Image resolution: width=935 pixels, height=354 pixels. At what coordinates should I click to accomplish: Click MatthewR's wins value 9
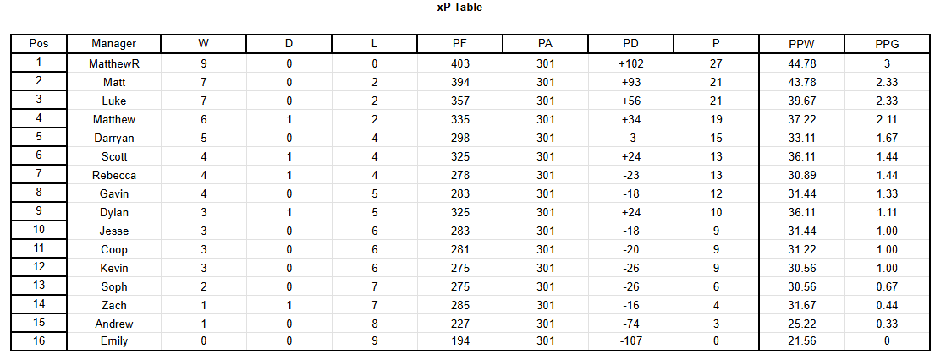pos(204,63)
